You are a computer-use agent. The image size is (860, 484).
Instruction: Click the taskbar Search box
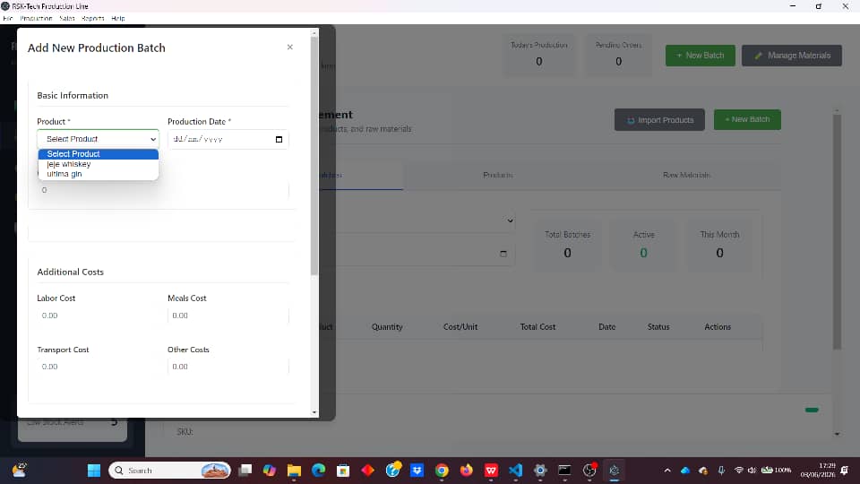[169, 471]
